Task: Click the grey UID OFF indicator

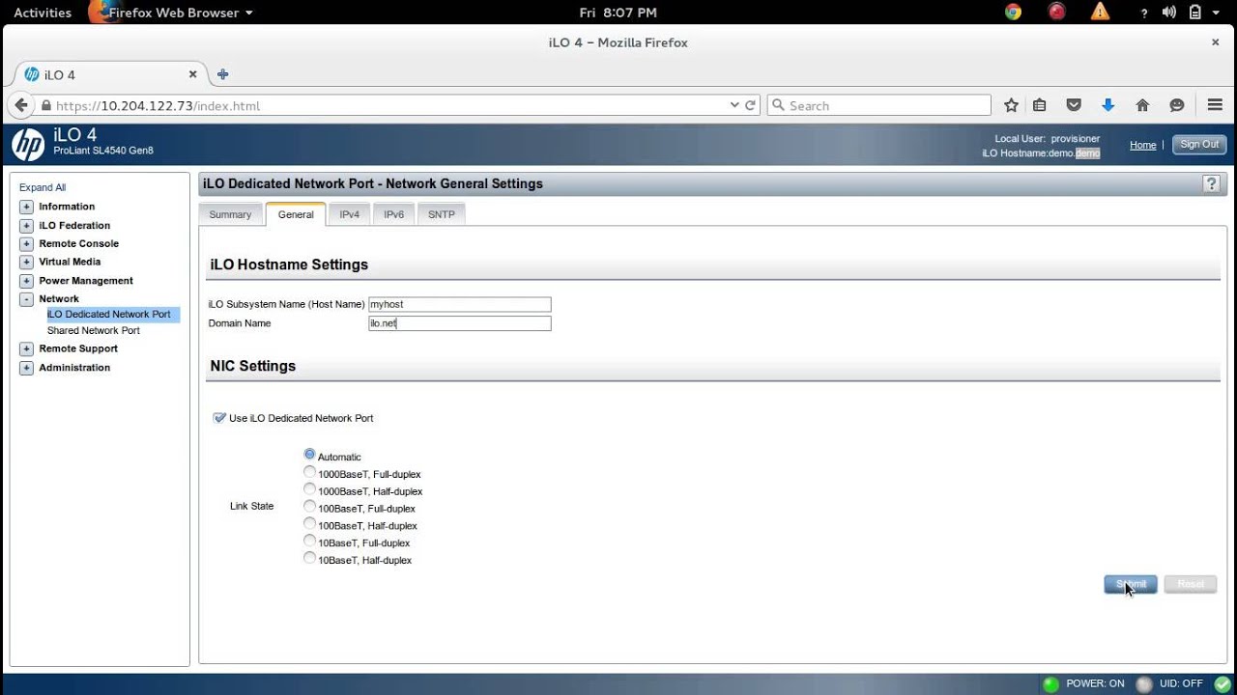Action: point(1144,683)
